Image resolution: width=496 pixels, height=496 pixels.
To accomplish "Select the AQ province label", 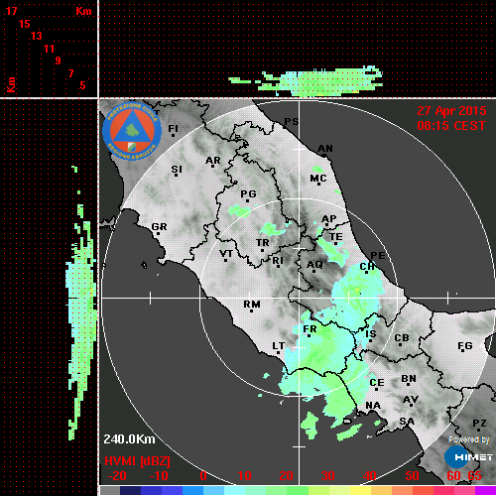I will (314, 265).
